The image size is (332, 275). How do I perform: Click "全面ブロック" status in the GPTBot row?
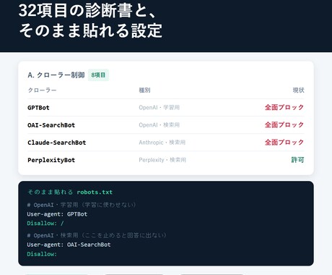pyautogui.click(x=284, y=107)
